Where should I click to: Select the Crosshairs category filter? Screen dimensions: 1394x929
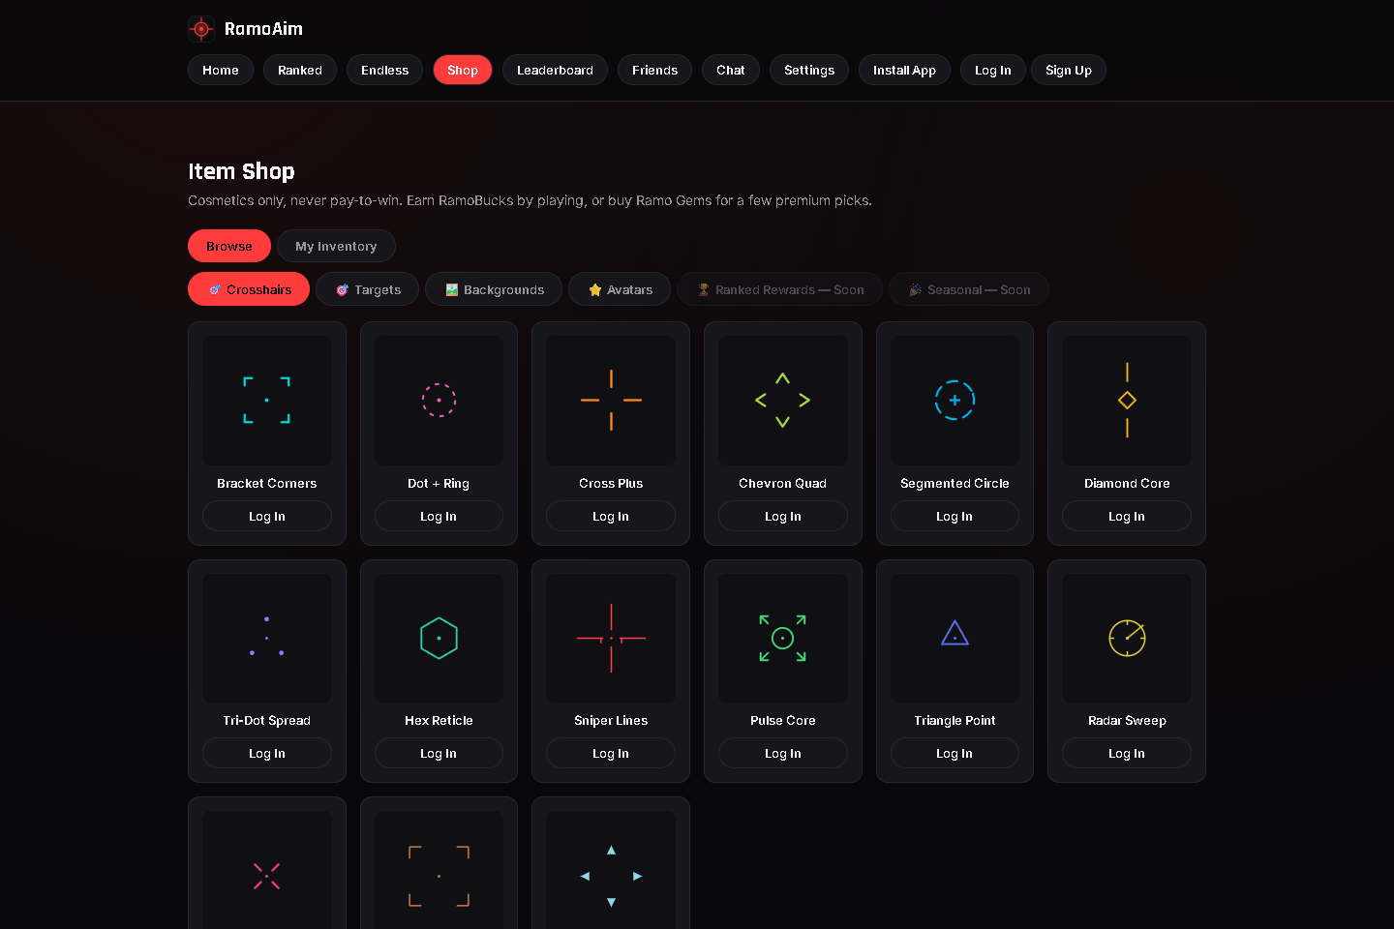pos(249,289)
